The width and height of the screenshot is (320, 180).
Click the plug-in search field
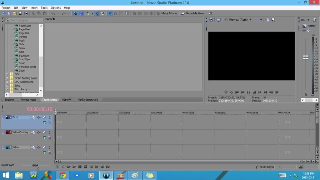point(23,19)
